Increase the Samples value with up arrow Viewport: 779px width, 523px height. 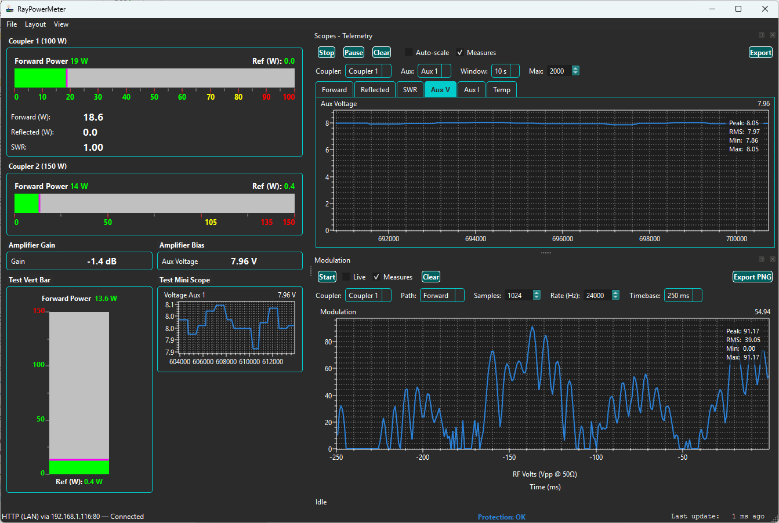pos(537,293)
